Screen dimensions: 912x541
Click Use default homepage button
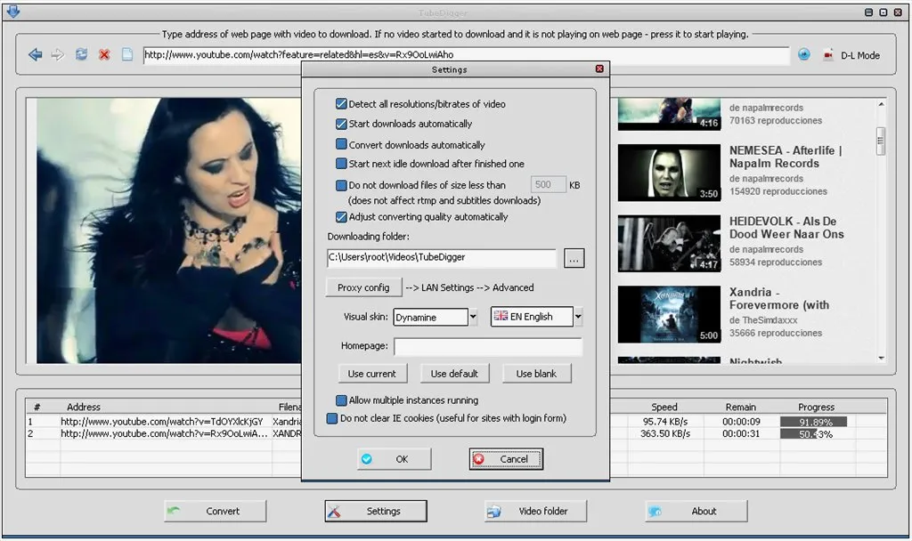tap(454, 374)
